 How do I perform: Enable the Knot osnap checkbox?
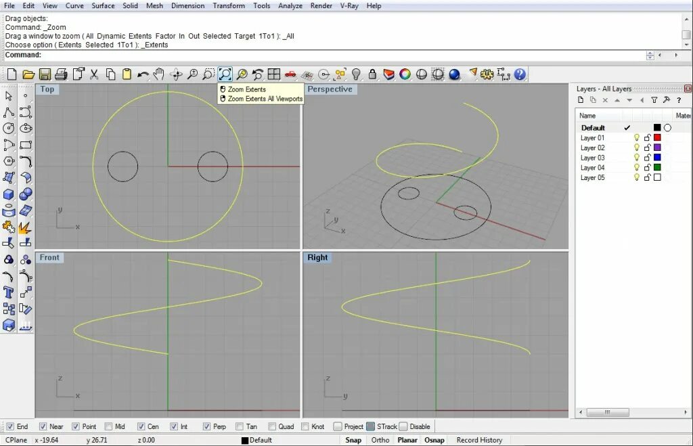305,426
